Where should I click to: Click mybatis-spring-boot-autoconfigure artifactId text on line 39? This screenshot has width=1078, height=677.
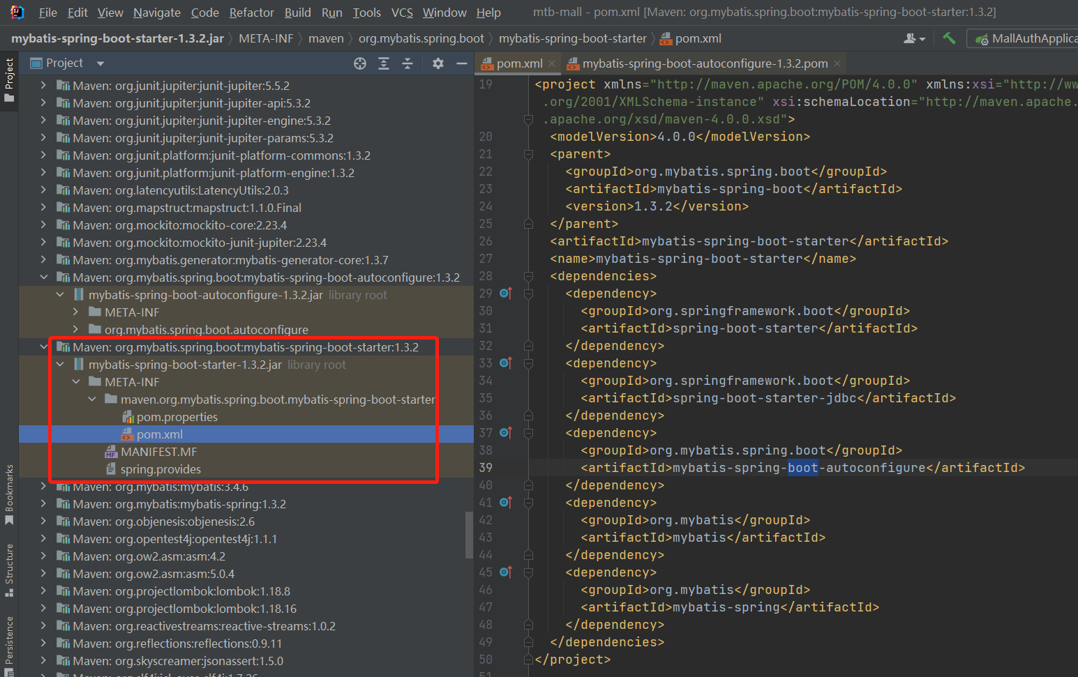pyautogui.click(x=799, y=468)
